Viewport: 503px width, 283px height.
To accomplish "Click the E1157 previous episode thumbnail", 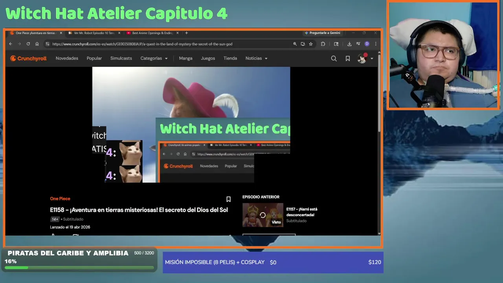I will pyautogui.click(x=263, y=215).
